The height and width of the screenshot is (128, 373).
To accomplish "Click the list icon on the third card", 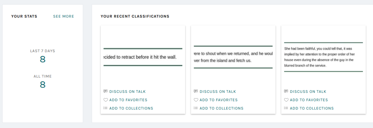I will tap(286, 108).
